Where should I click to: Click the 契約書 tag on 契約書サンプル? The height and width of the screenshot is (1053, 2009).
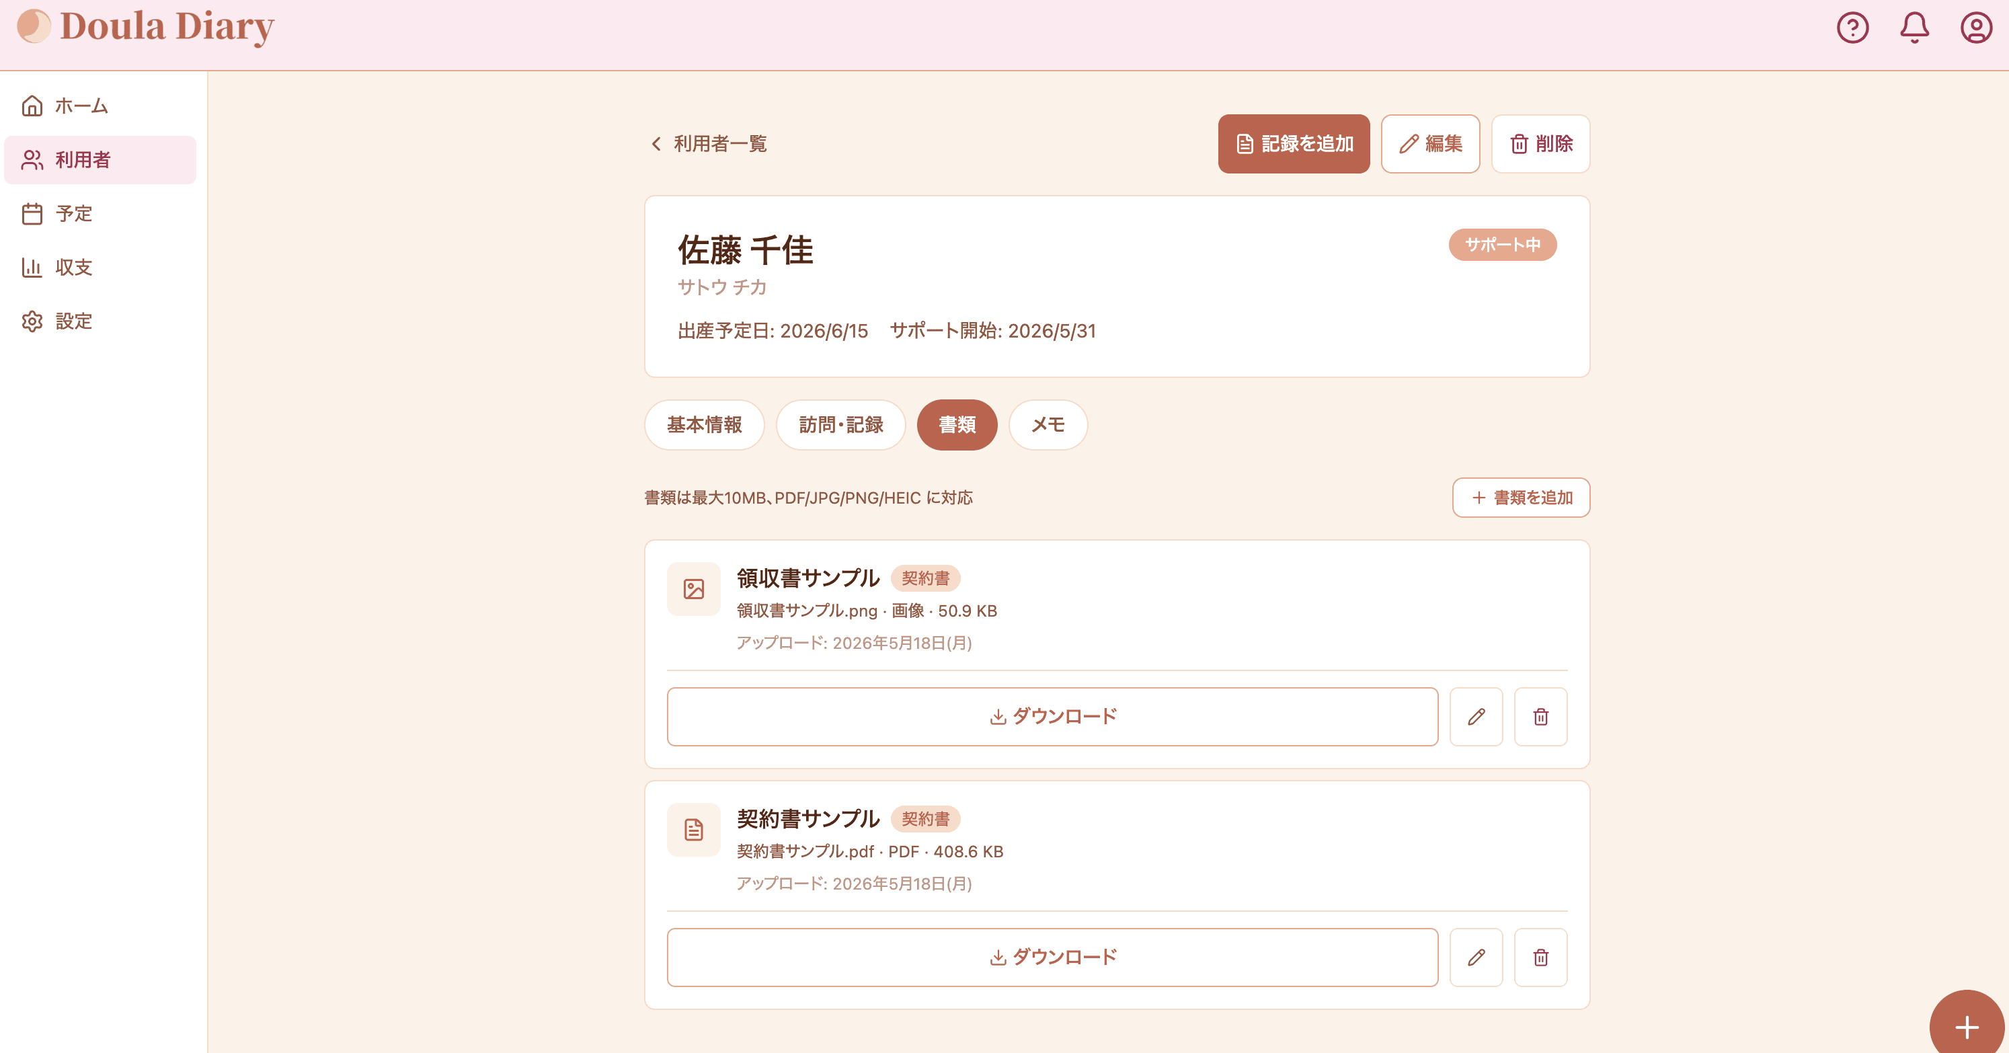pyautogui.click(x=926, y=819)
